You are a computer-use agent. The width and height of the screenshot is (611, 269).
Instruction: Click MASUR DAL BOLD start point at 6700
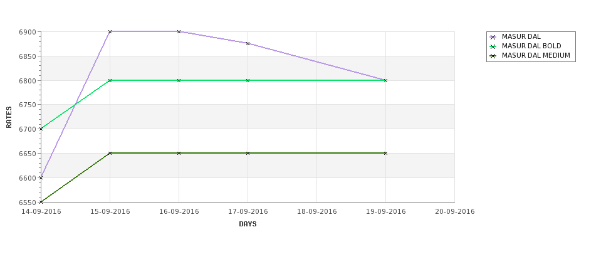pyautogui.click(x=41, y=129)
